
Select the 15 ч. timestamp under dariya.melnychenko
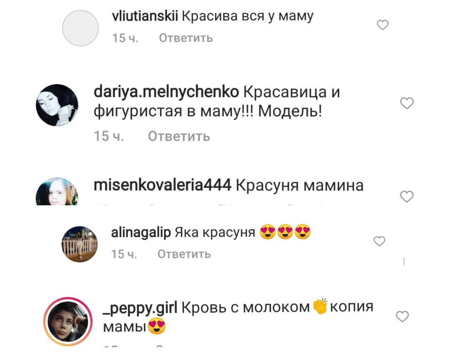click(109, 136)
